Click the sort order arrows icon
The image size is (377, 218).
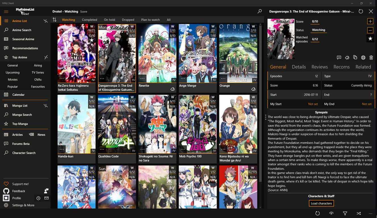coord(55,20)
